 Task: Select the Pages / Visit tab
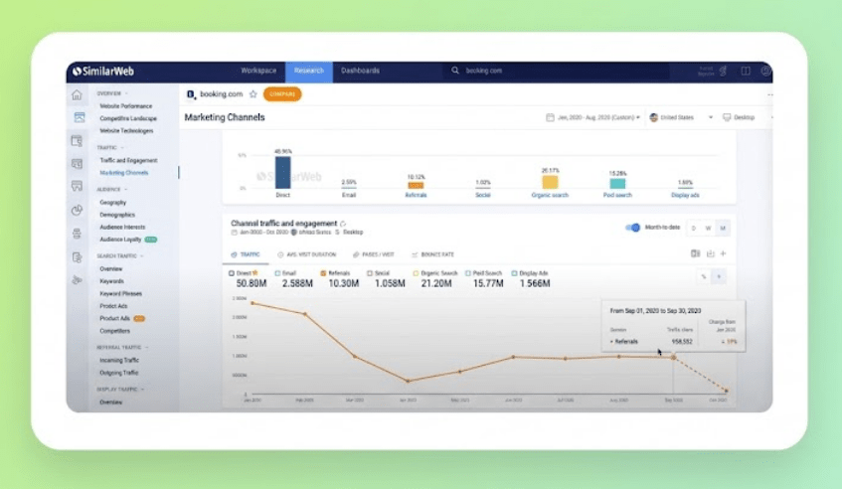[x=374, y=254]
